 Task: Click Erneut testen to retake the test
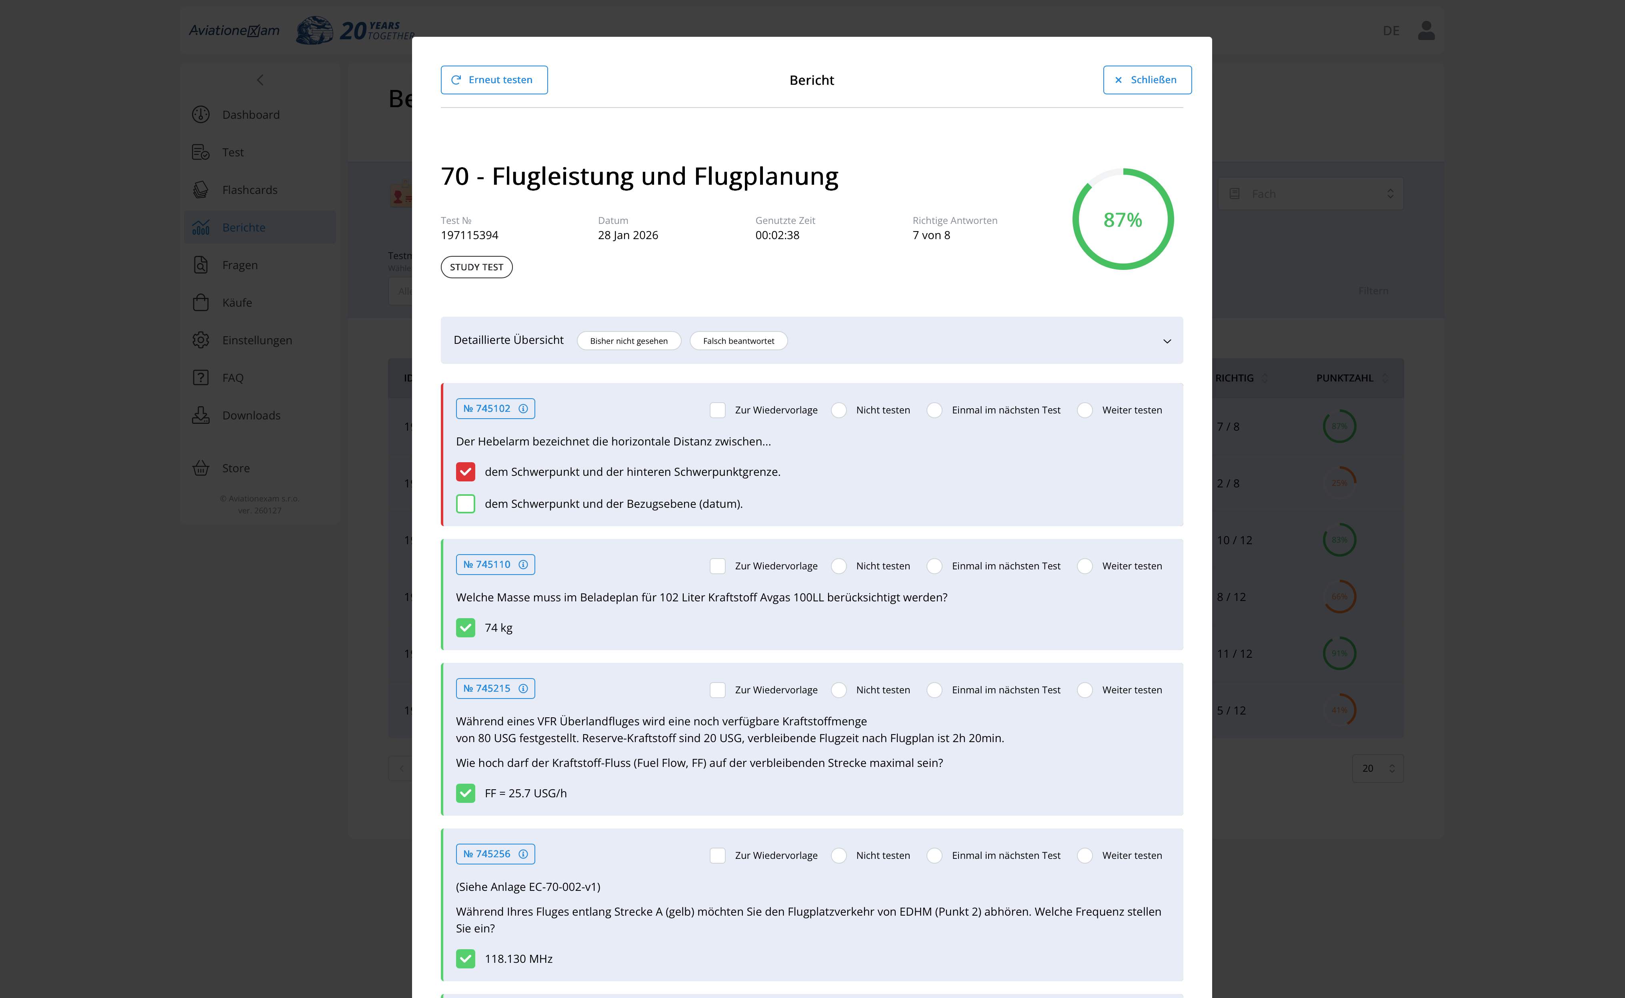pos(494,79)
